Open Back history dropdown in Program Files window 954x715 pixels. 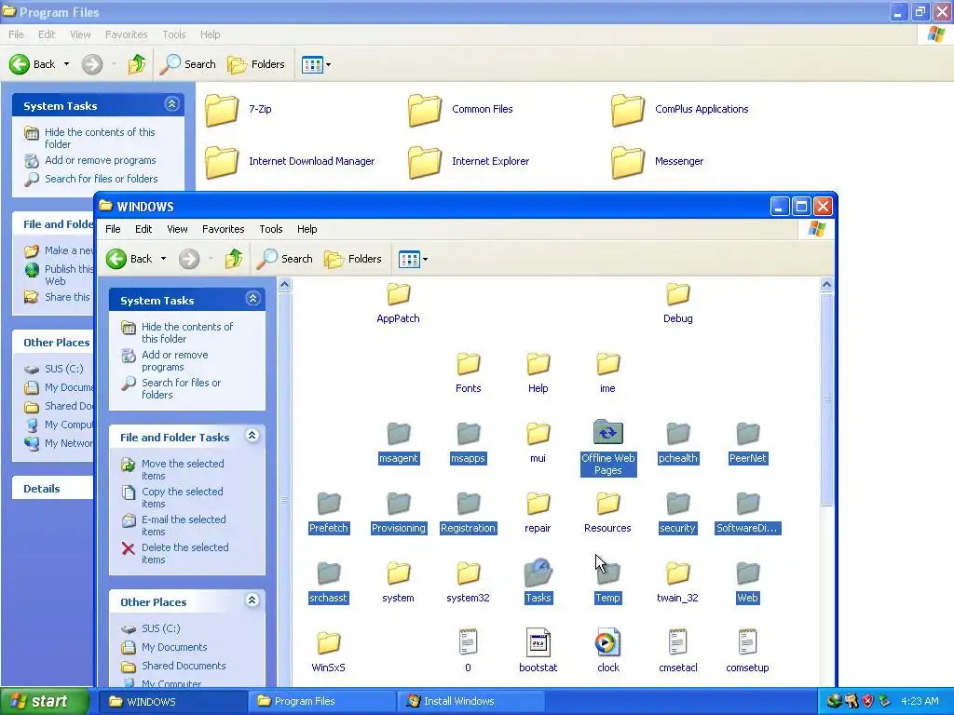[66, 64]
